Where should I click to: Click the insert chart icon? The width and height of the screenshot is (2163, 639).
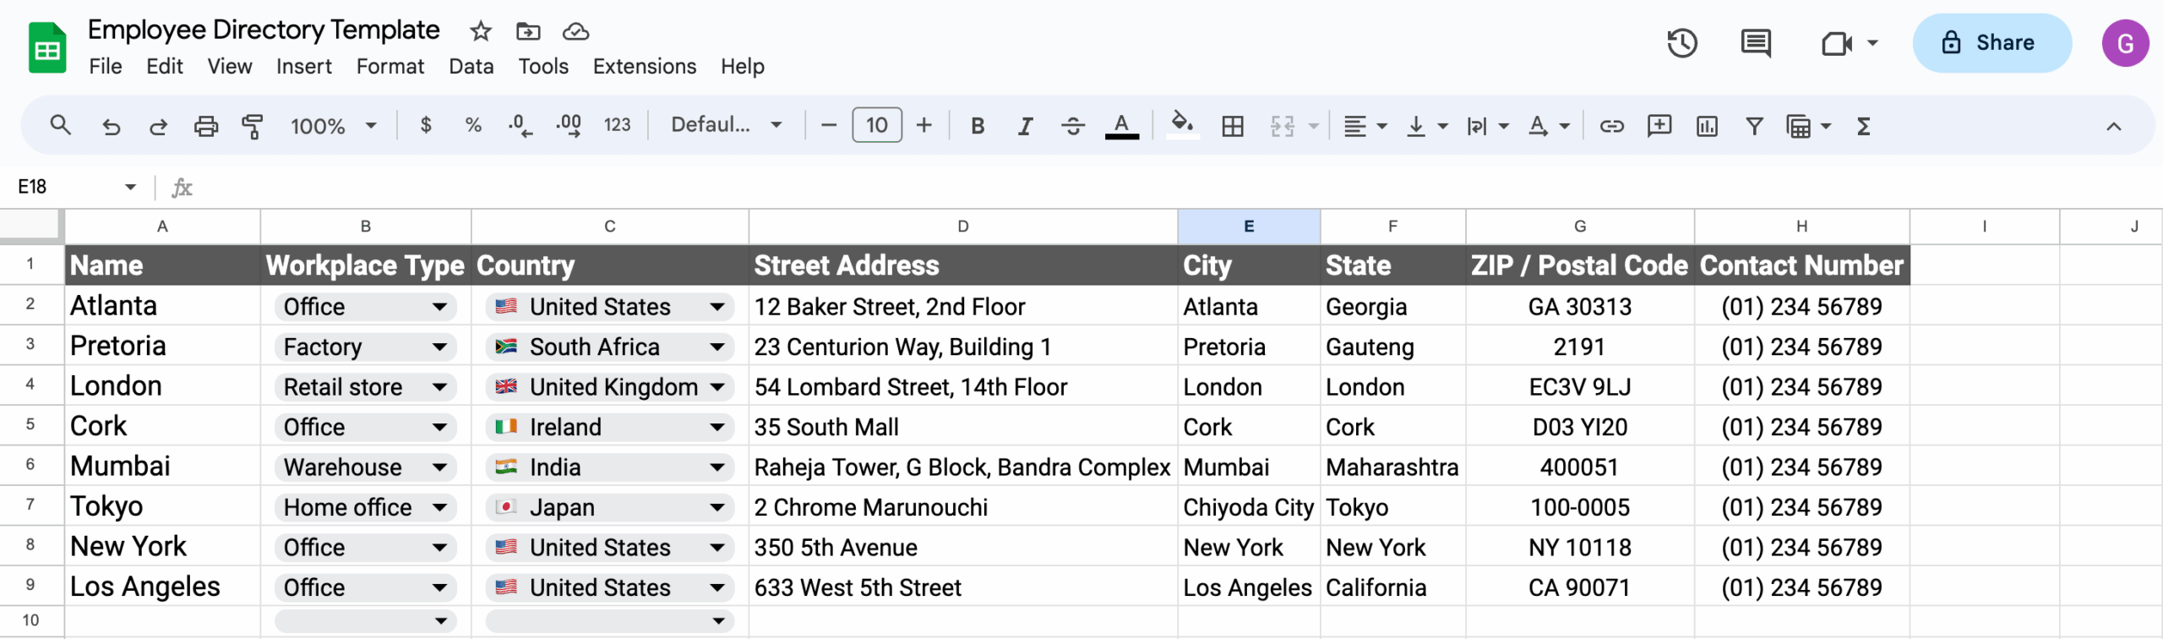(x=1707, y=126)
